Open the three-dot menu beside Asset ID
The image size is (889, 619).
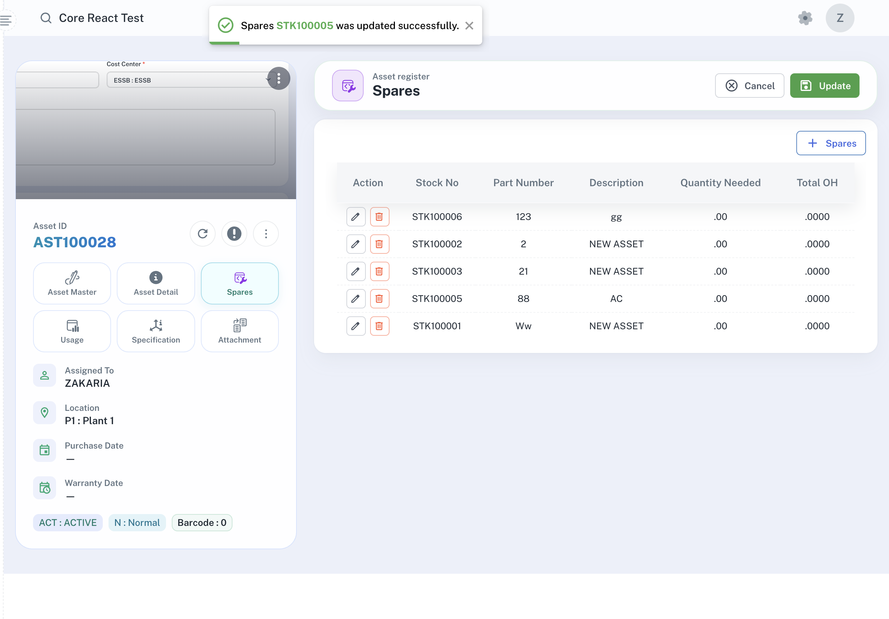tap(266, 234)
